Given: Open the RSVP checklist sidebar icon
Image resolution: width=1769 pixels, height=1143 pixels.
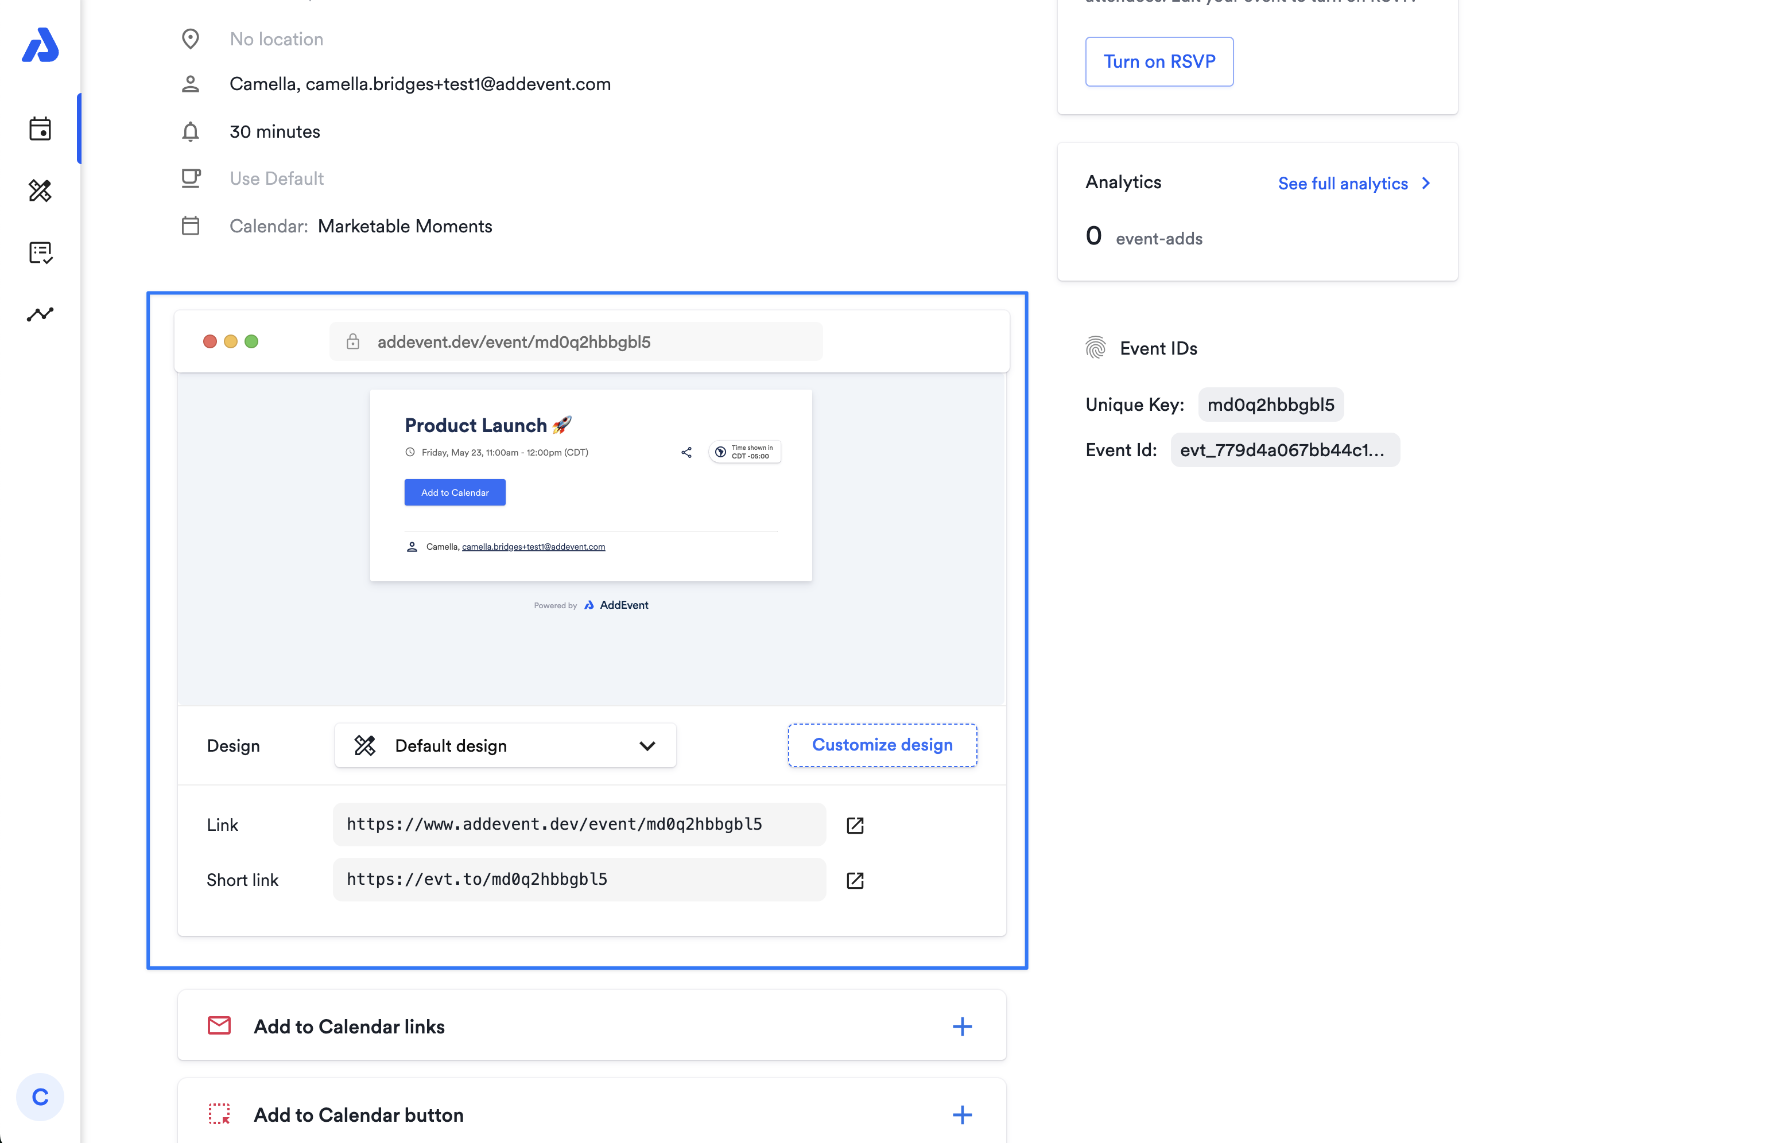Looking at the screenshot, I should [40, 252].
